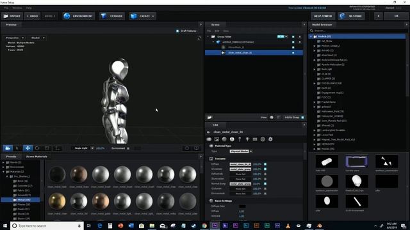410x230 pixels.
Task: Switch to the Scene Materials tab
Action: coord(37,157)
